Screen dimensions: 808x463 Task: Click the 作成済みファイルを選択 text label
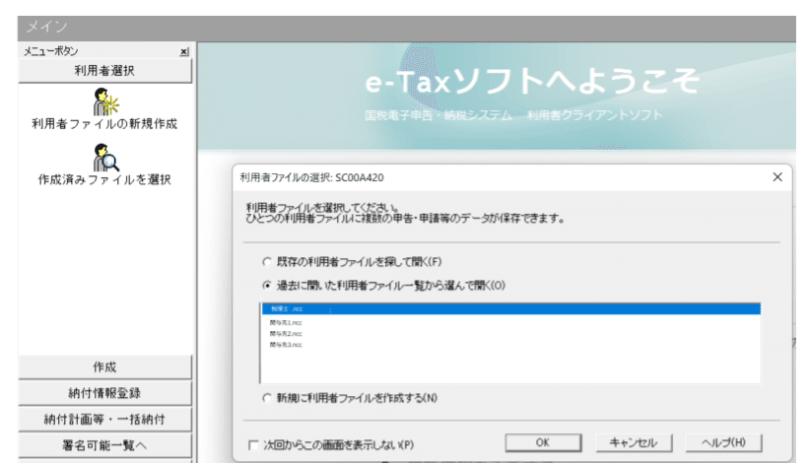104,179
